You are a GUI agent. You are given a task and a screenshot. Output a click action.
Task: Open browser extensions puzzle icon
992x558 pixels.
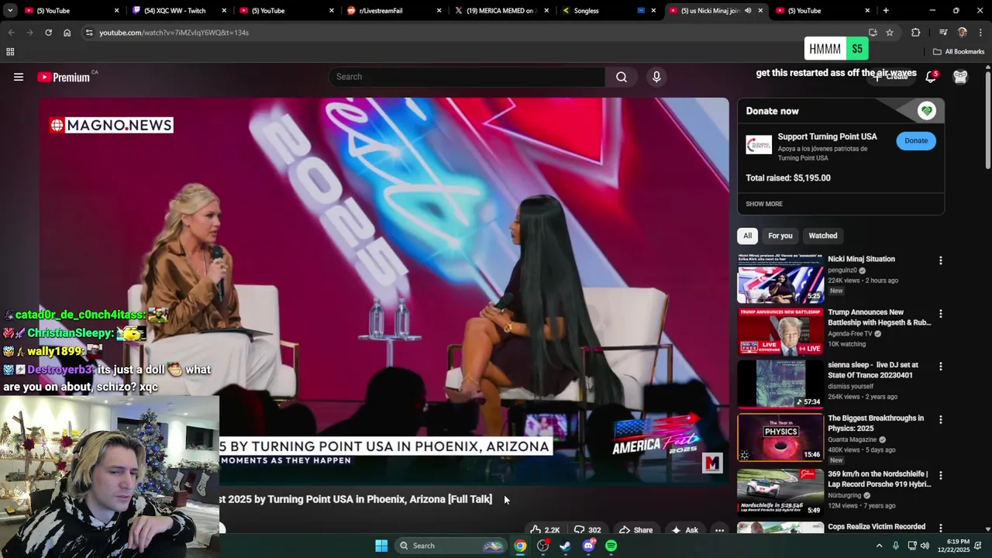click(915, 33)
